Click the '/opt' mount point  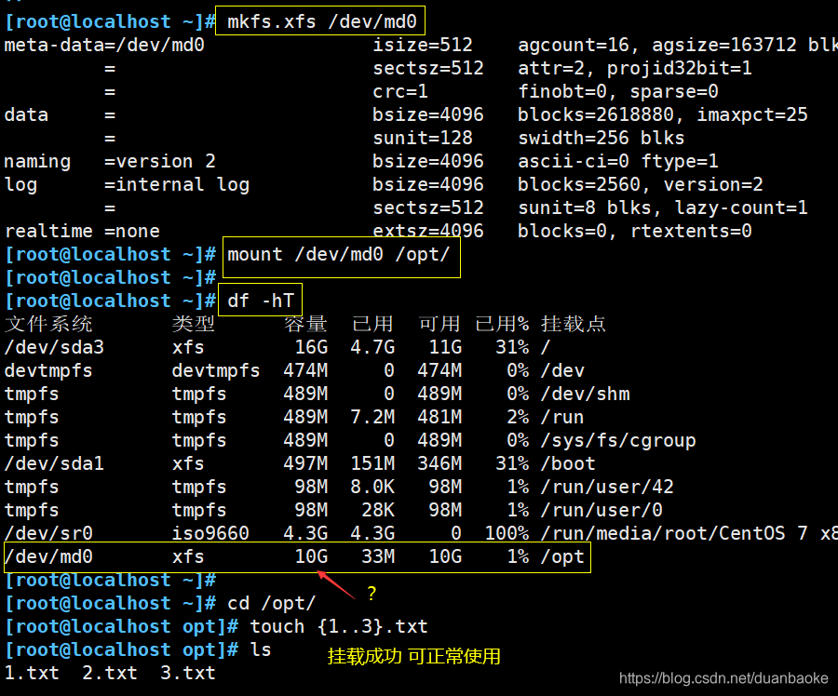pos(562,556)
